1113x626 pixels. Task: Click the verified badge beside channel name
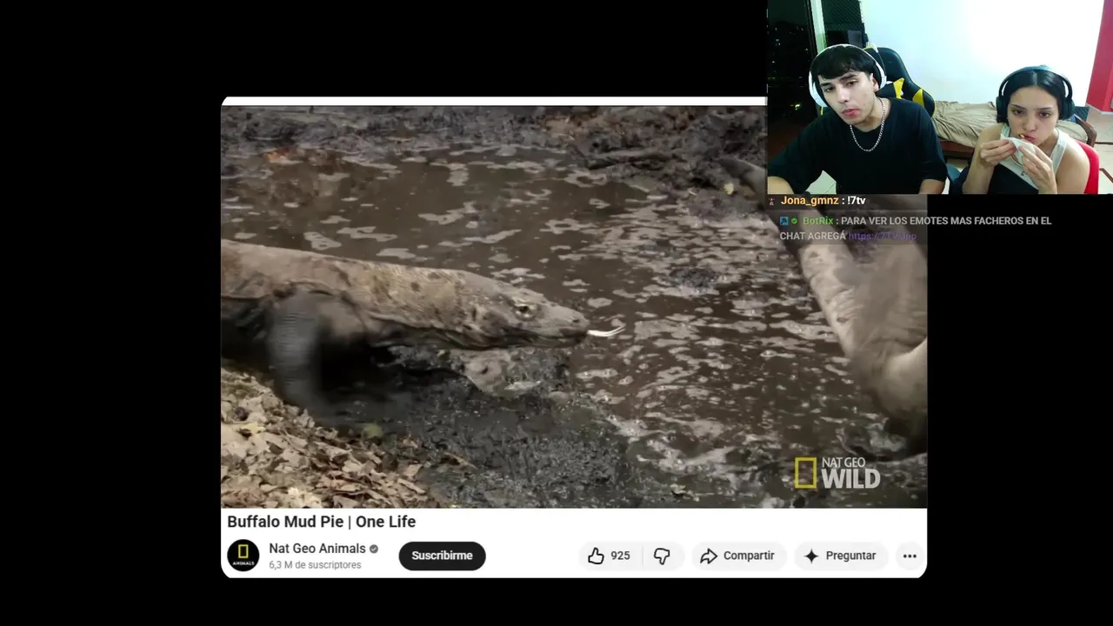pos(374,549)
